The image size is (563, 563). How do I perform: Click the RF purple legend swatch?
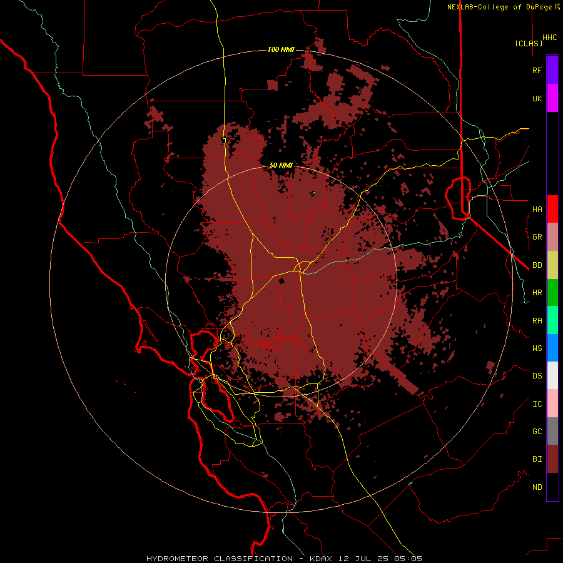tap(552, 69)
